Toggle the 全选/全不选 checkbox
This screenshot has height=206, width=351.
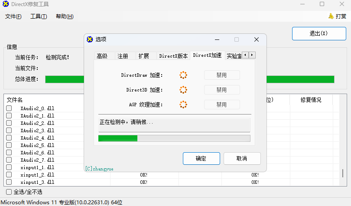(x=9, y=192)
